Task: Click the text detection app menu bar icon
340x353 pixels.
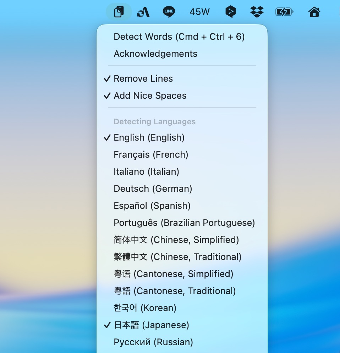Action: click(119, 12)
